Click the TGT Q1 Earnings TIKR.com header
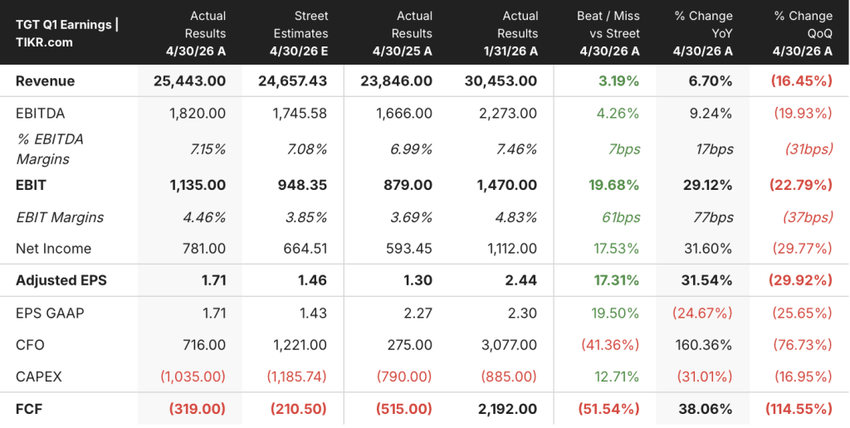 click(67, 33)
